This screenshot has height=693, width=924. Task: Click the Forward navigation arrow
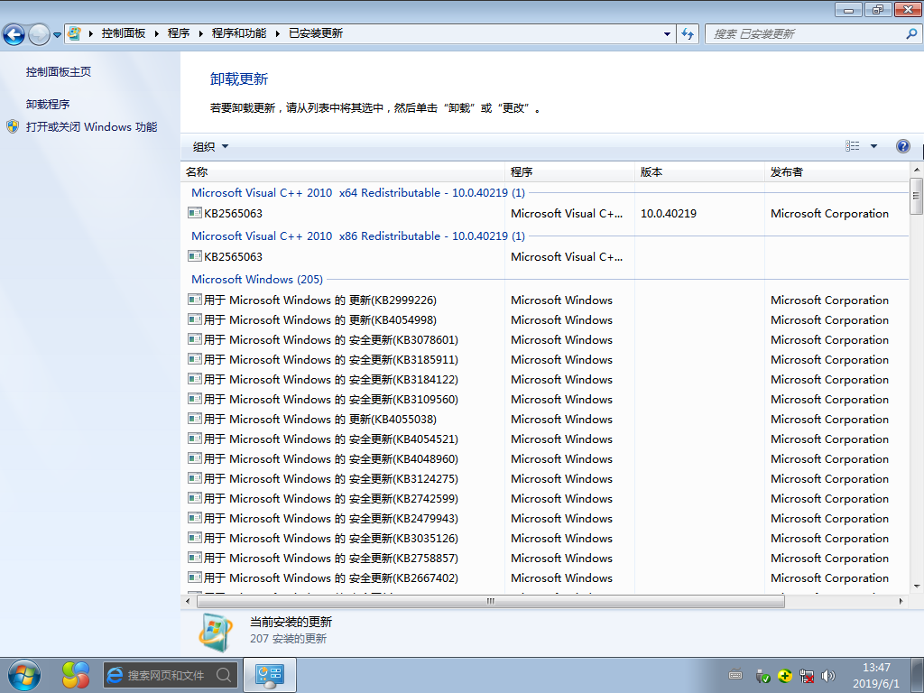tap(39, 34)
